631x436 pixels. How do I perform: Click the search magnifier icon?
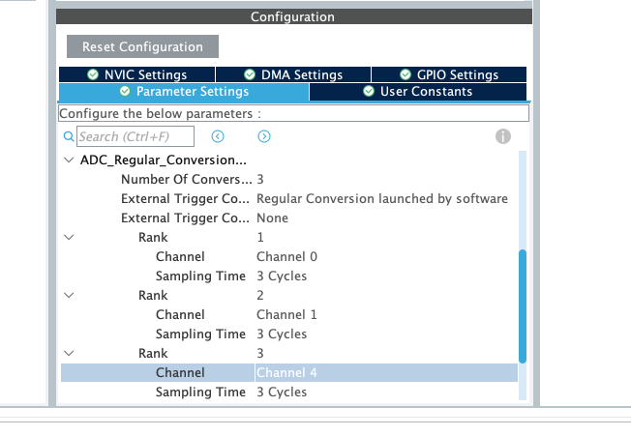point(68,137)
